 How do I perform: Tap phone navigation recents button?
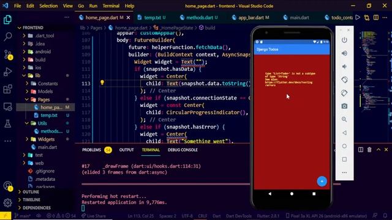[x=314, y=194]
